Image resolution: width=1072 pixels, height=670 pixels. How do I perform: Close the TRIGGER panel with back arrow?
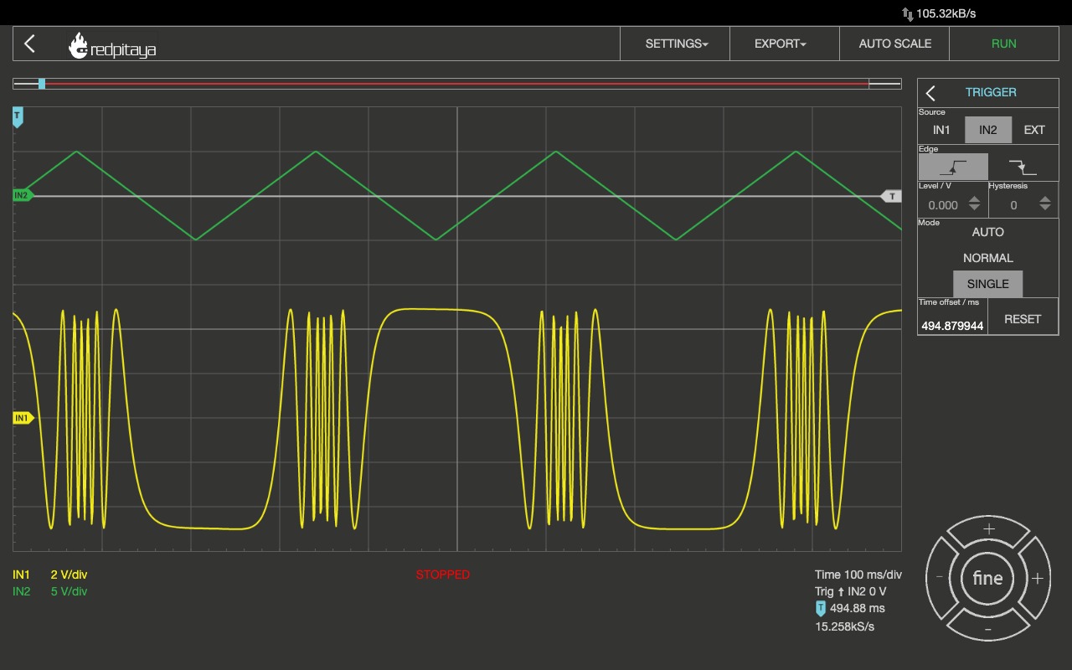pyautogui.click(x=930, y=92)
